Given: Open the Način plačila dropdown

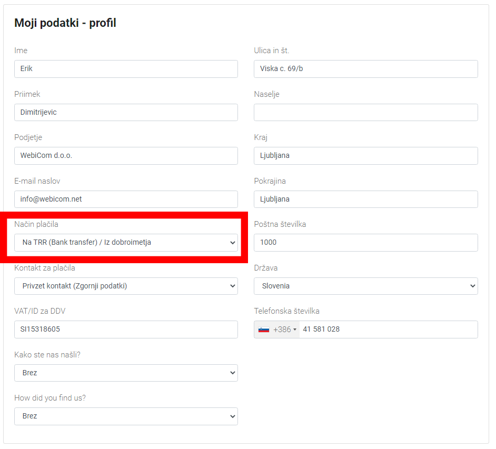Looking at the screenshot, I should (126, 243).
